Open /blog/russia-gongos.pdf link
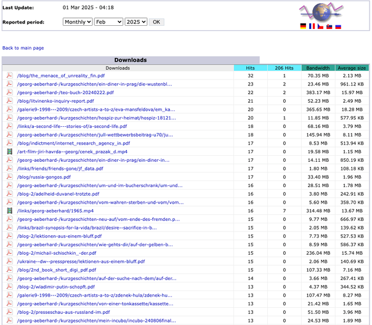 tap(44, 177)
